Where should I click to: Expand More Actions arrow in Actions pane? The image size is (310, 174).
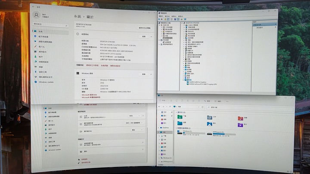tap(276, 27)
